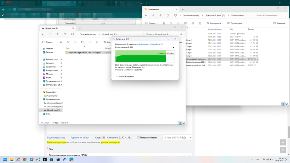Open the 'Просмотреть' view dropdown
This screenshot has width=290, height=163.
click(x=236, y=23)
